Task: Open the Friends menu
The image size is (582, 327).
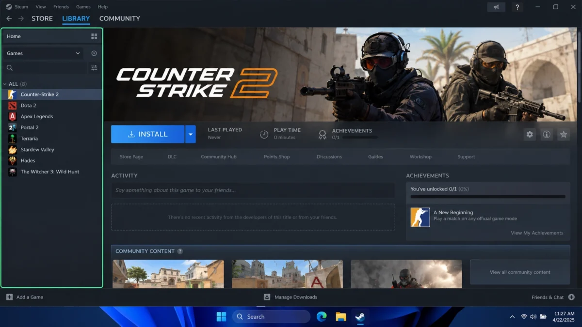Action: [61, 7]
